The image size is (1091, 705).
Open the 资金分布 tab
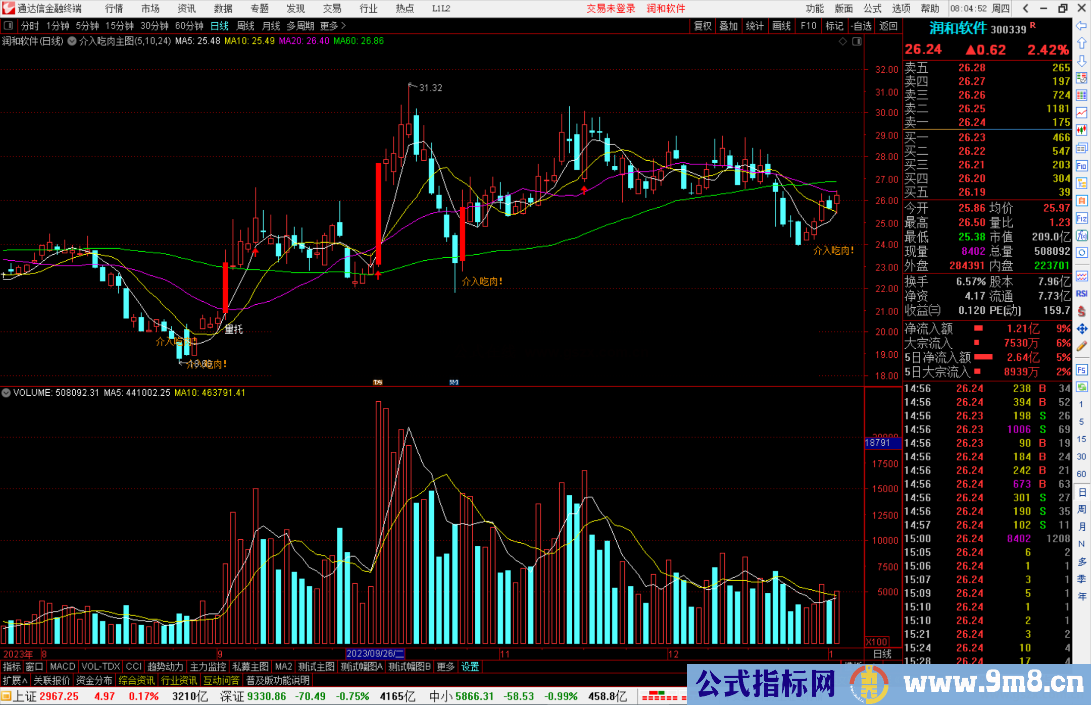coord(94,680)
